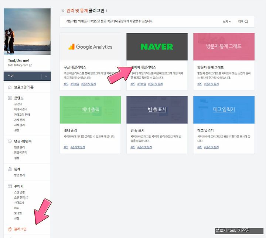Open external link icon next to to01.tistory.com
Screen dimensions: 266x238
click(x=31, y=65)
